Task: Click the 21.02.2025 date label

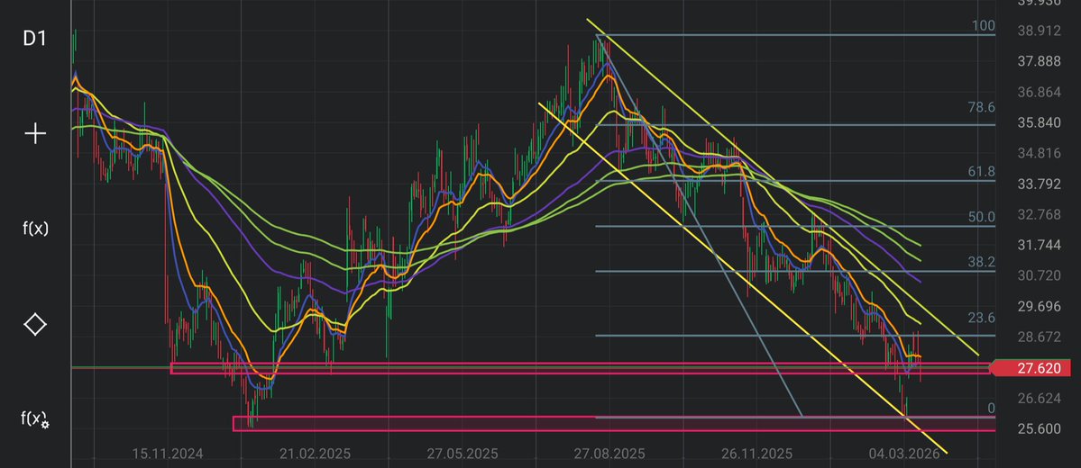Action: [315, 454]
